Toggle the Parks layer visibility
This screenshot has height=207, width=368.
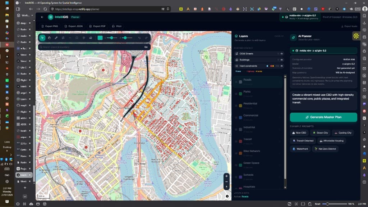tap(236, 94)
